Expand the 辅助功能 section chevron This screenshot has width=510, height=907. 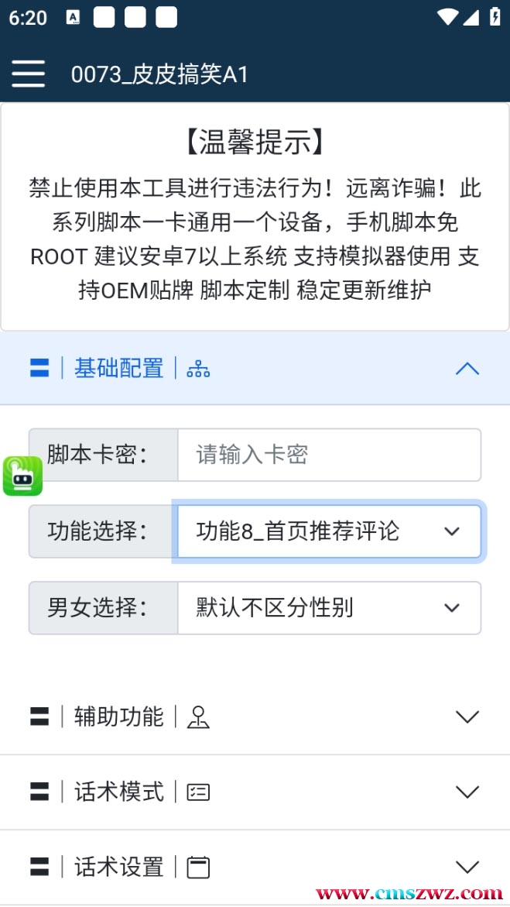click(x=467, y=717)
